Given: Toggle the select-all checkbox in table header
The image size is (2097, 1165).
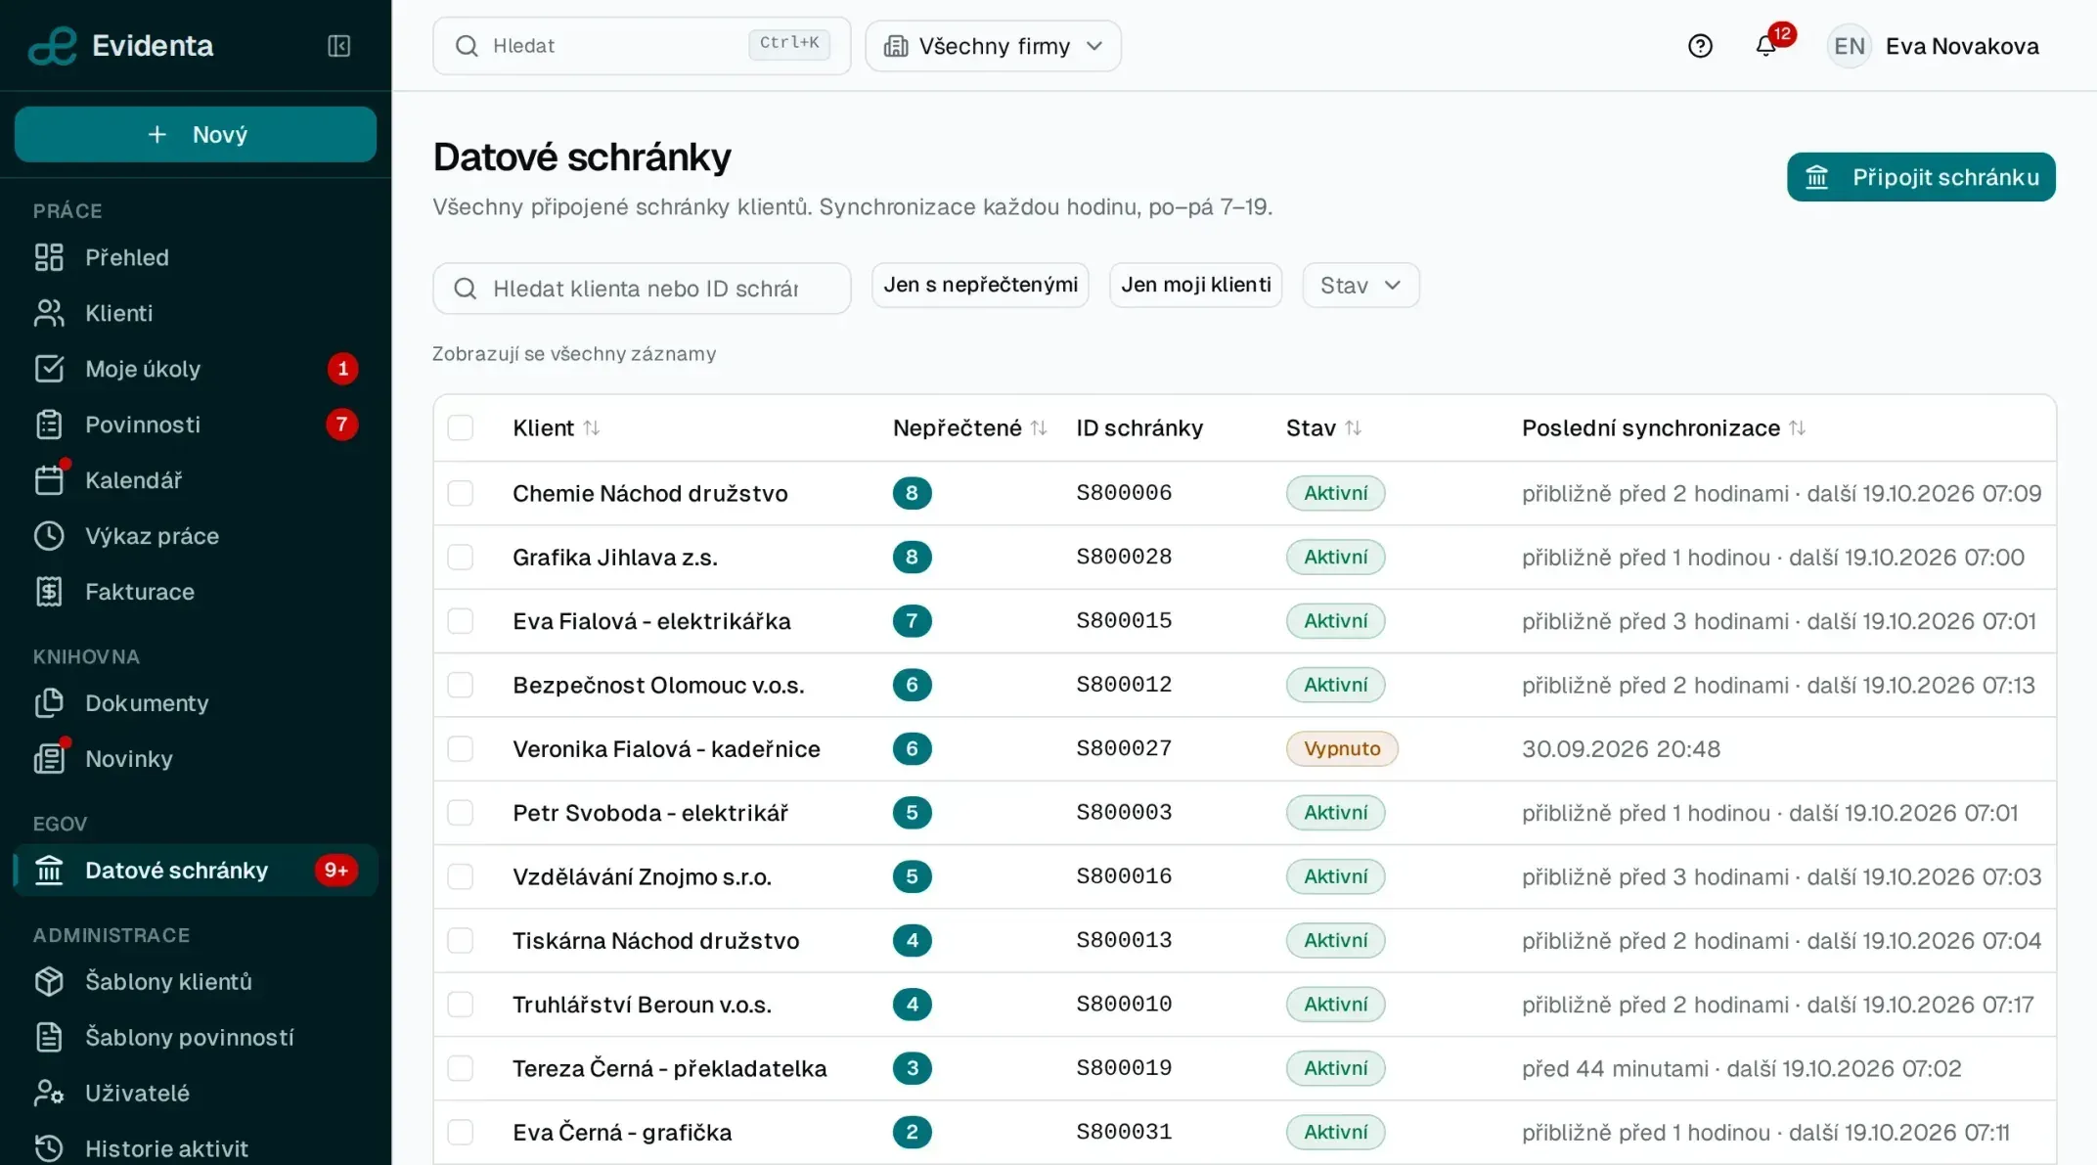Looking at the screenshot, I should point(460,427).
